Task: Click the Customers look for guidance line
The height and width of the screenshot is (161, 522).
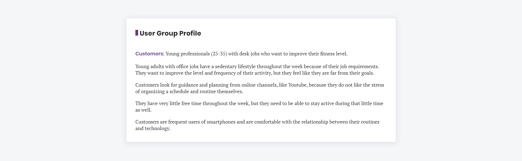Action: click(x=260, y=85)
